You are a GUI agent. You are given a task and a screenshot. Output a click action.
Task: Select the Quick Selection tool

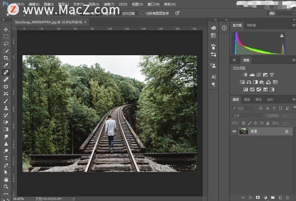click(x=6, y=51)
